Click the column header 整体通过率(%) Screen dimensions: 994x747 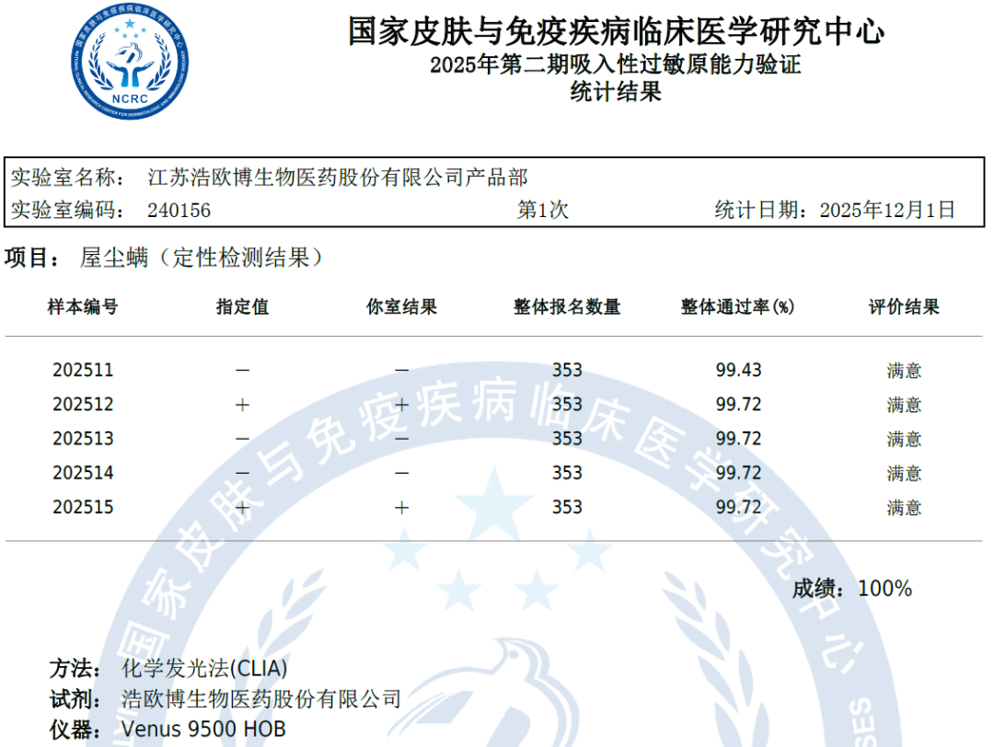tap(737, 307)
